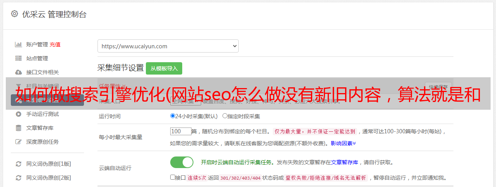Click the play circle icon for 手动运行测试
This screenshot has height=187, width=496.
tap(18, 114)
